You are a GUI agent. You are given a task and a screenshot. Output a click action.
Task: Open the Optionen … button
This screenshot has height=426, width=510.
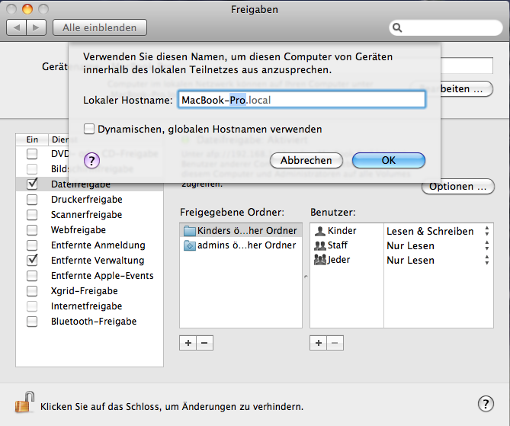point(457,187)
